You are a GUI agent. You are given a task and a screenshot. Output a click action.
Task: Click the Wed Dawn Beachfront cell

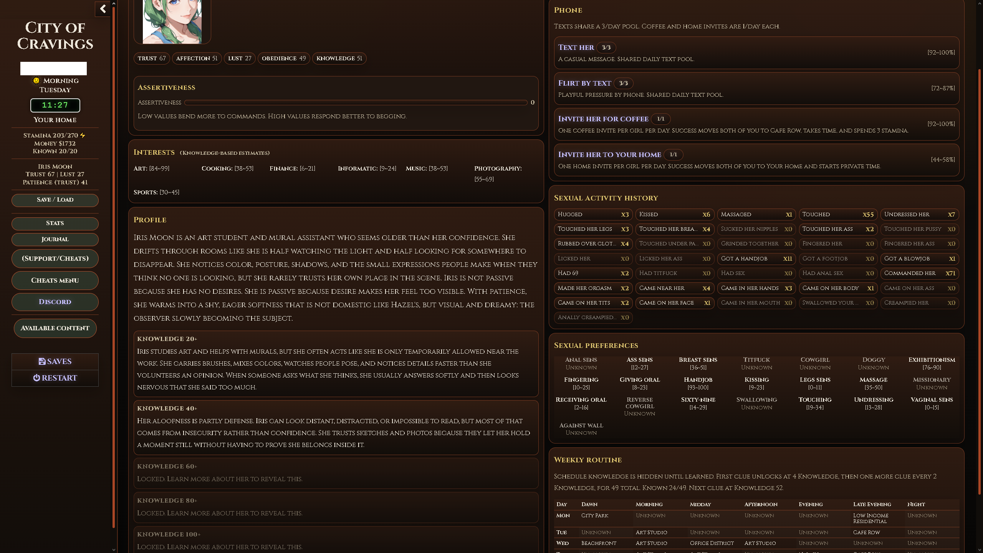click(x=599, y=543)
